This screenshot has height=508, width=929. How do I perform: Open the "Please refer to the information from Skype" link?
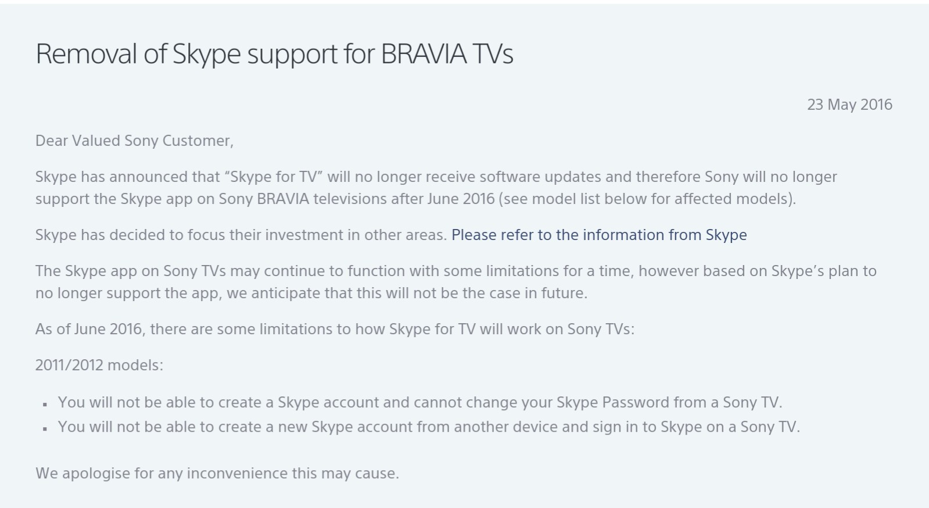pos(599,235)
